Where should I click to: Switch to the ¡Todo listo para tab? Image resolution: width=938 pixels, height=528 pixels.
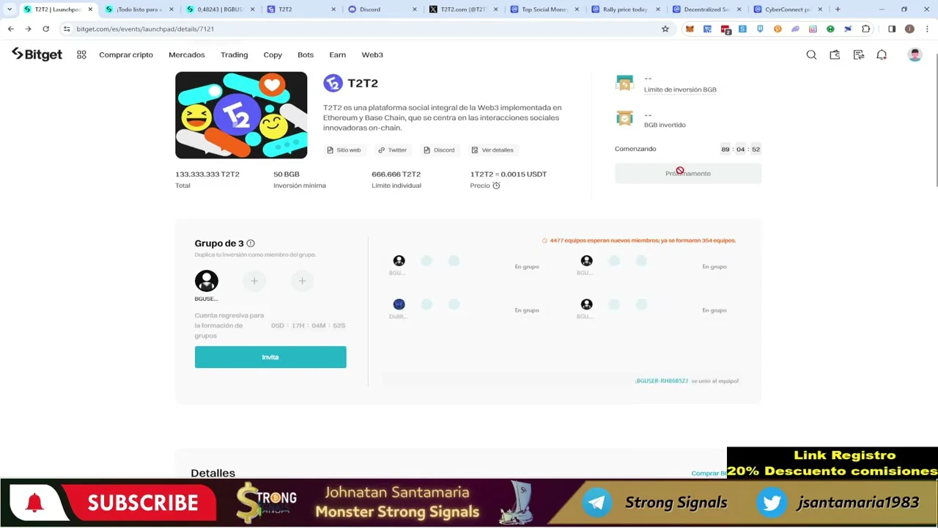pos(138,10)
